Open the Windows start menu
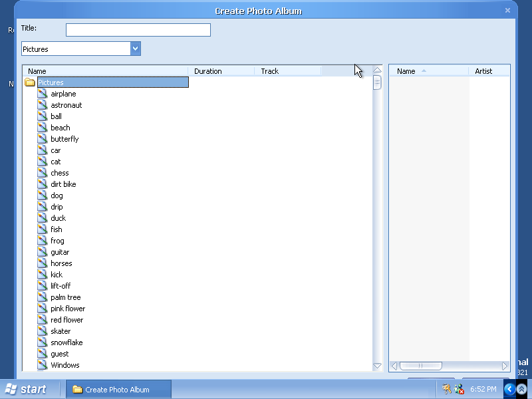This screenshot has height=399, width=532. (26, 389)
